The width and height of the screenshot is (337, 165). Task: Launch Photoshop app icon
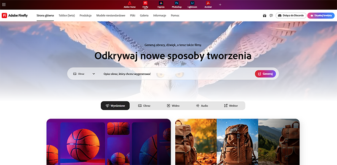tap(177, 5)
